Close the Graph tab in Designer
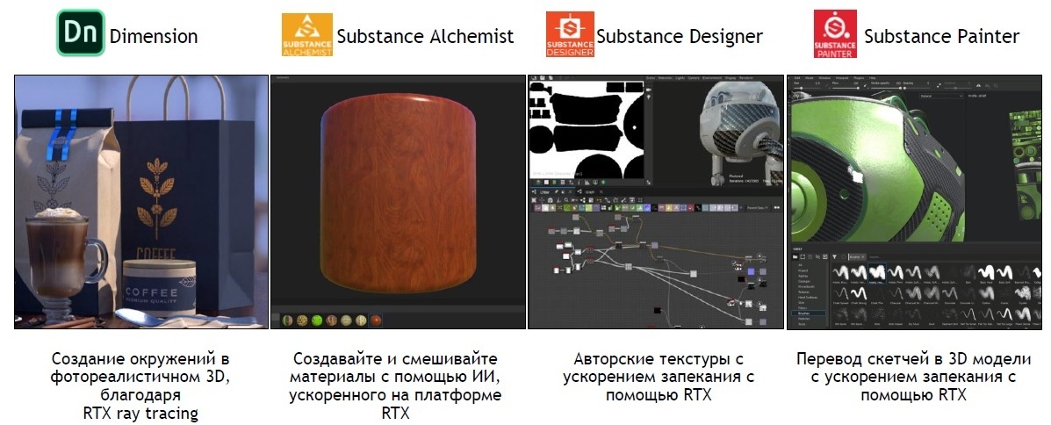This screenshot has width=1051, height=425. click(x=601, y=191)
